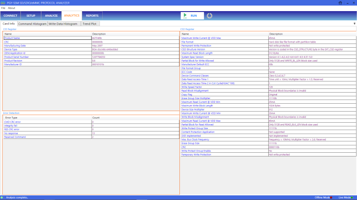Select the Product Serial Number row
357x200 pixels.
91,57
